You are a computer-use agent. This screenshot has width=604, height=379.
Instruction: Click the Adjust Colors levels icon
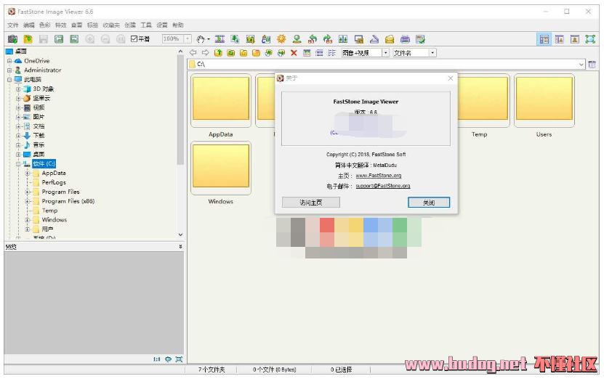click(343, 39)
